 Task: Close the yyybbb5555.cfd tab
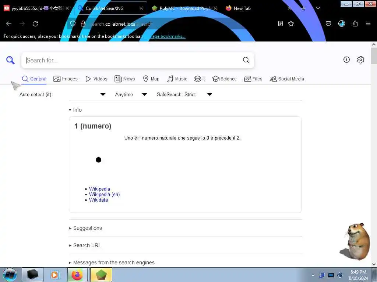tap(67, 8)
